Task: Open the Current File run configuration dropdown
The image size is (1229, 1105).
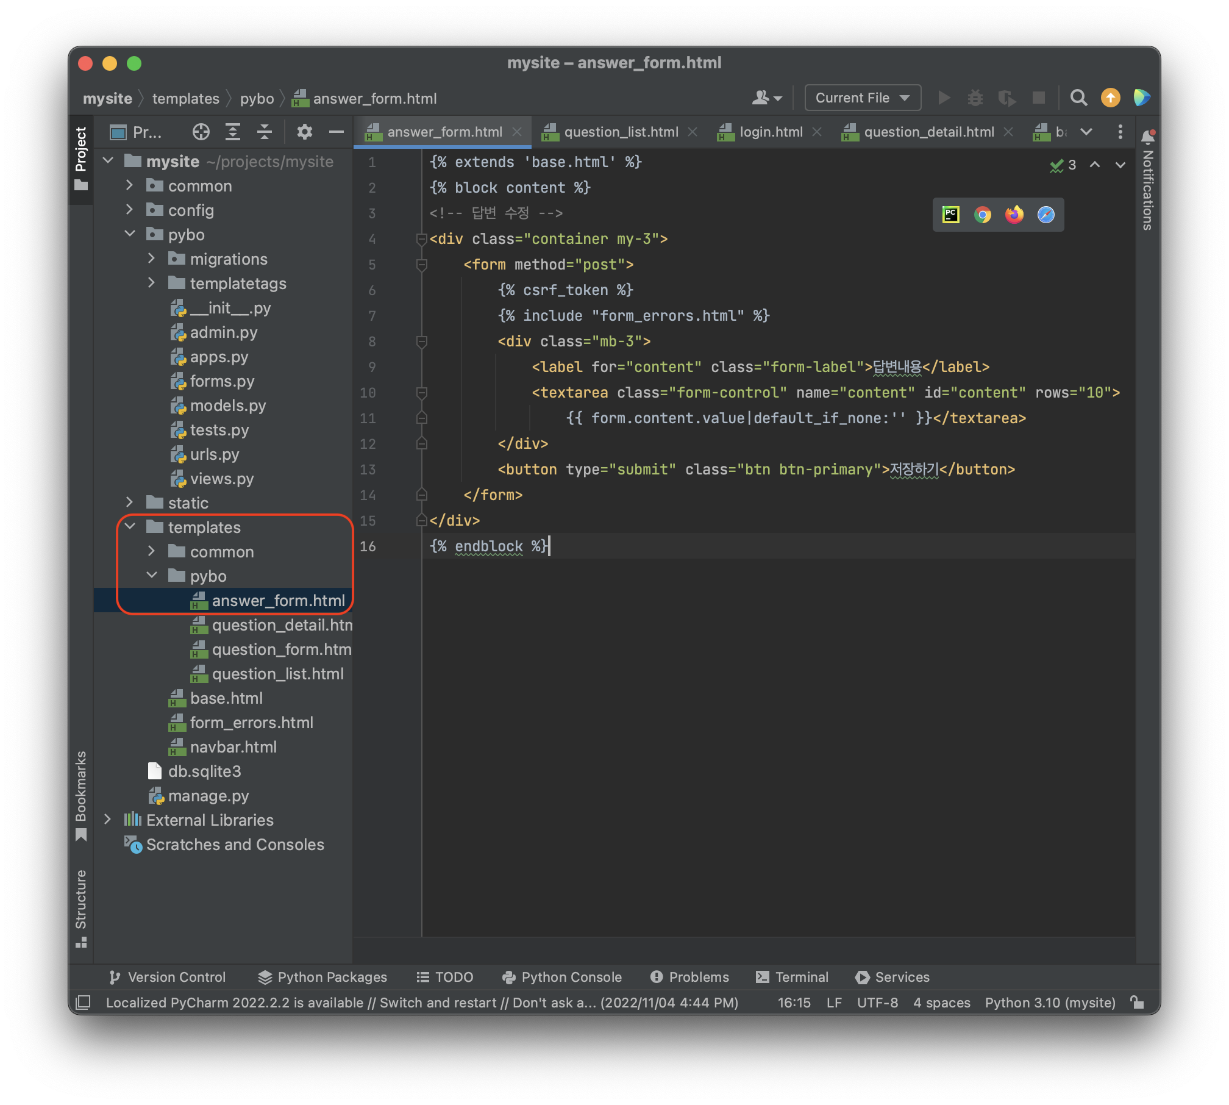Action: 862,98
